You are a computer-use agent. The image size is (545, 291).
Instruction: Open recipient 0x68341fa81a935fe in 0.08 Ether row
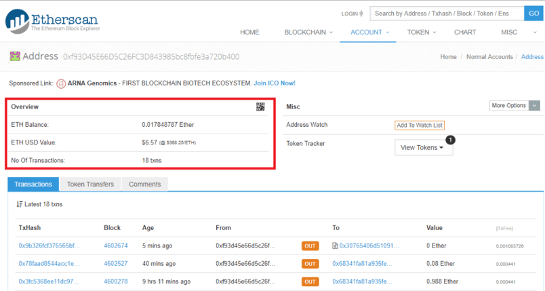(362, 264)
